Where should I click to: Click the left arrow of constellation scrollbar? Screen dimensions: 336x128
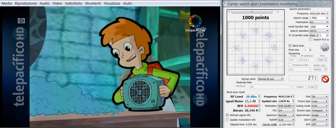tap(229, 12)
